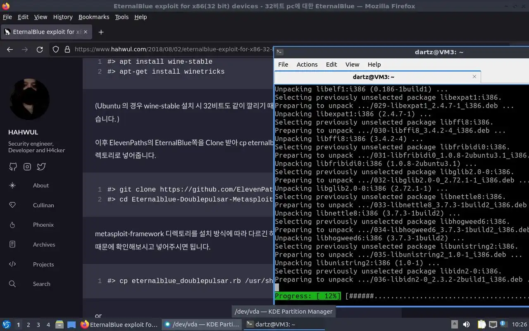Switch to virtual desktop 1
Image resolution: width=529 pixels, height=331 pixels.
18,325
